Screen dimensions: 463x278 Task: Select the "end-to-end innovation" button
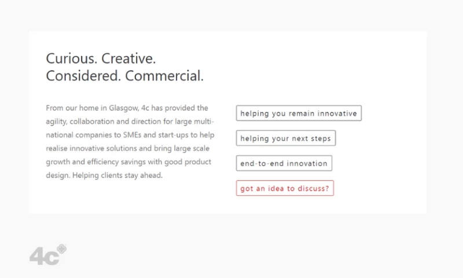pyautogui.click(x=284, y=163)
